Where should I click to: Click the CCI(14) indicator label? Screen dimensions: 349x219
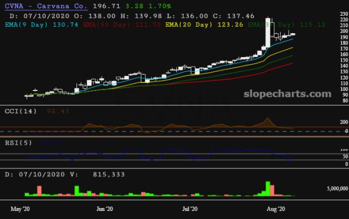(x=19, y=111)
